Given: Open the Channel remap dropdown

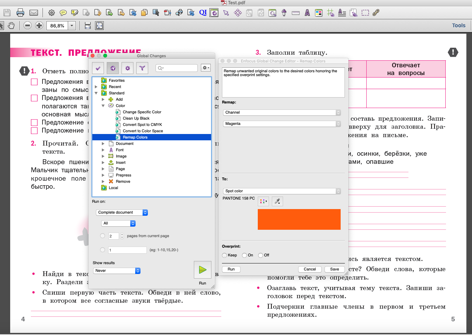Looking at the screenshot, I should click(x=282, y=113).
